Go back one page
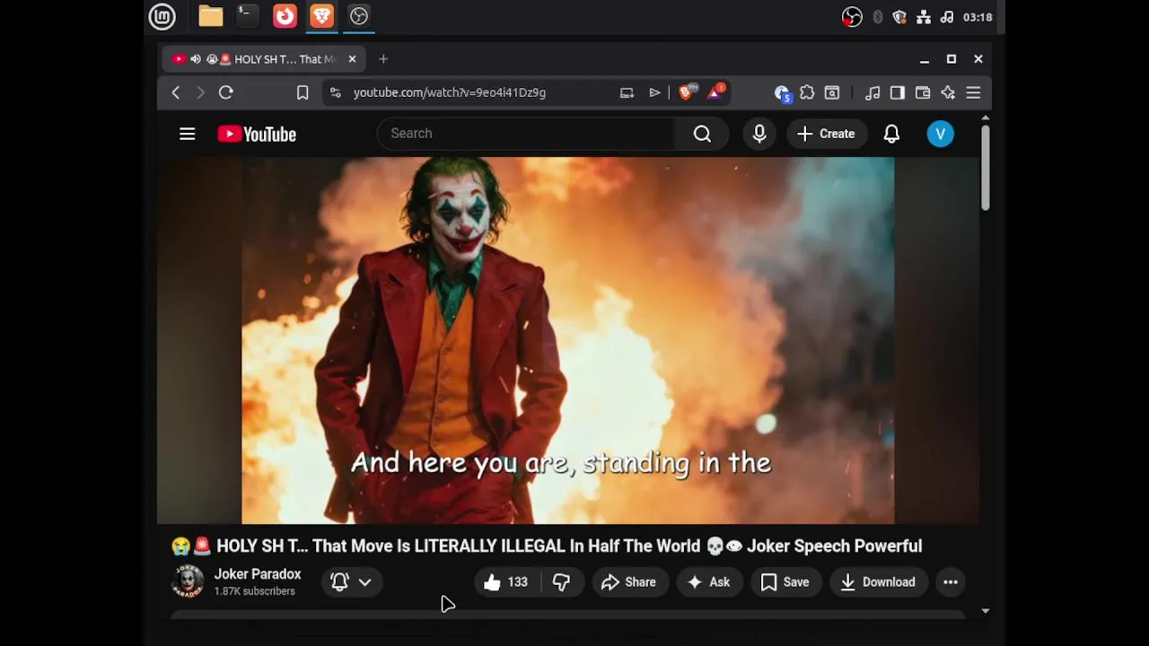This screenshot has height=646, width=1149. [176, 92]
